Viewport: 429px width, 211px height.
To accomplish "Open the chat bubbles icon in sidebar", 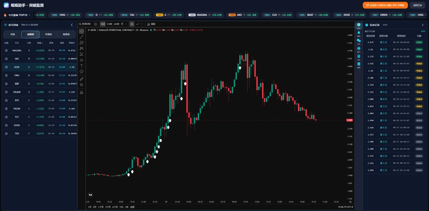I will pos(359,41).
